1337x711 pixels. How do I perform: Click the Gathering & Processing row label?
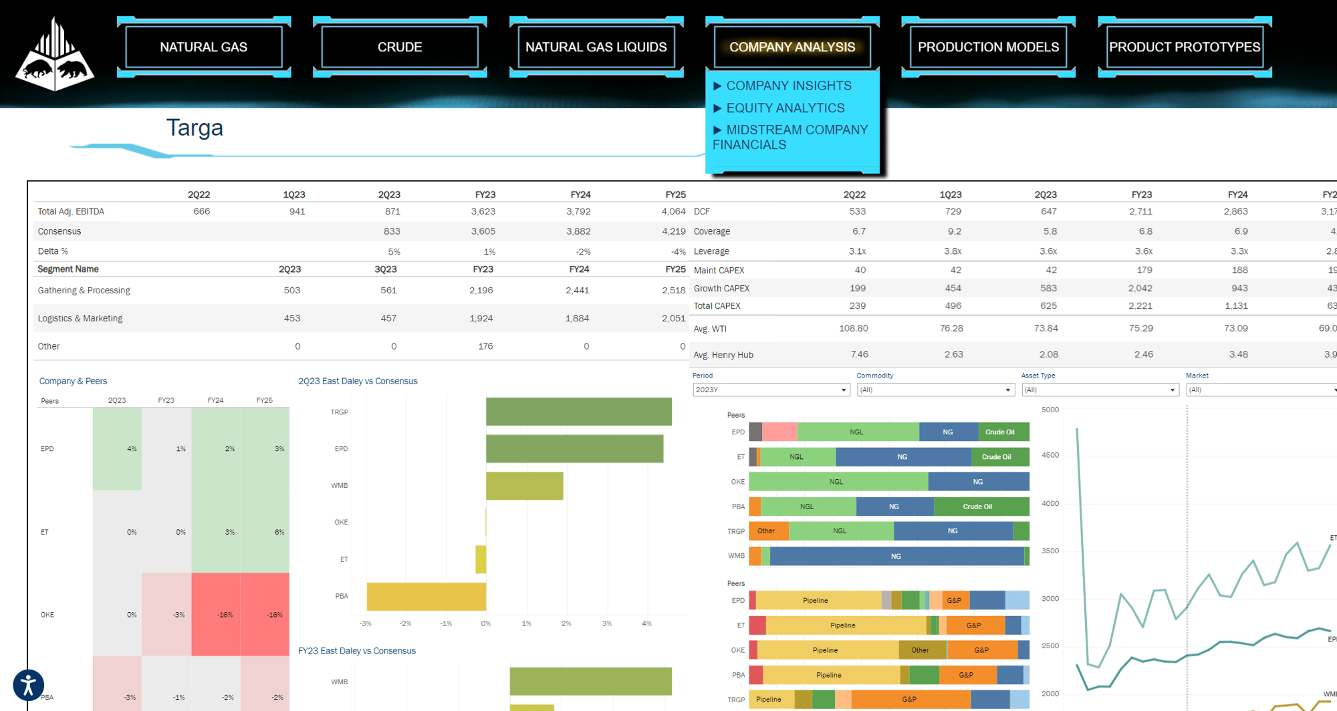coord(84,290)
